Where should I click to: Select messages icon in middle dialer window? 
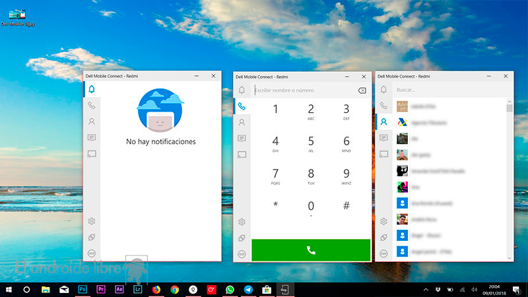242,139
